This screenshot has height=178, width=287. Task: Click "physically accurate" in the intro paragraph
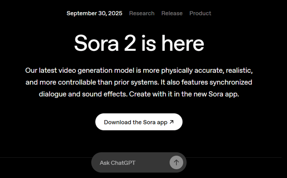pos(192,71)
